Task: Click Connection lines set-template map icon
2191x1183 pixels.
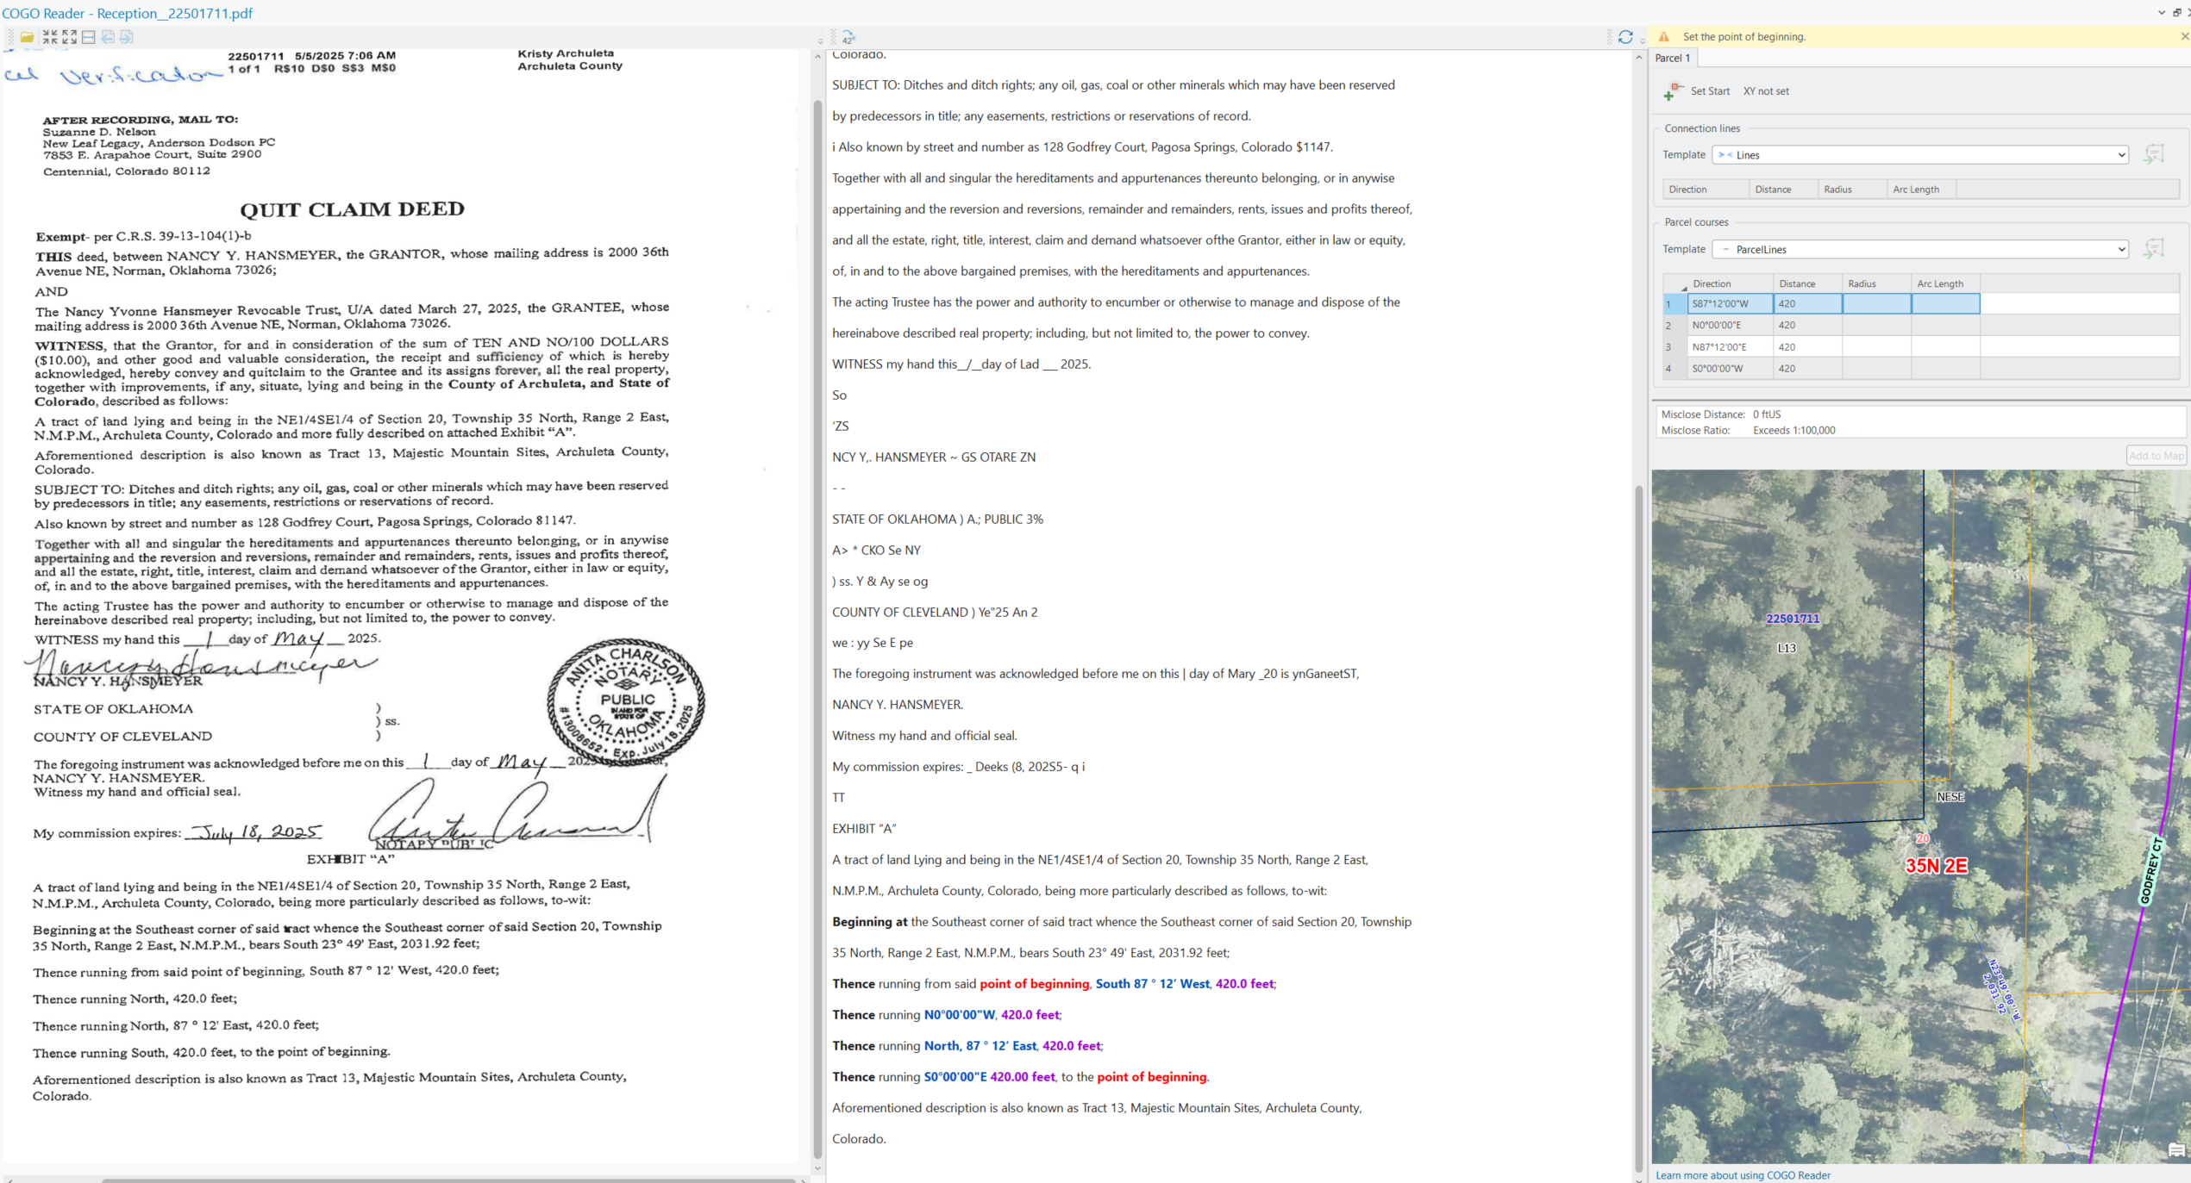Action: tap(2154, 154)
